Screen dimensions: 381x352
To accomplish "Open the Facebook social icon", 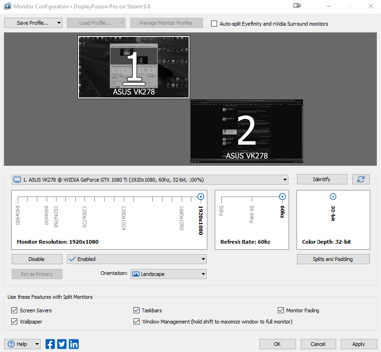I will tap(50, 344).
